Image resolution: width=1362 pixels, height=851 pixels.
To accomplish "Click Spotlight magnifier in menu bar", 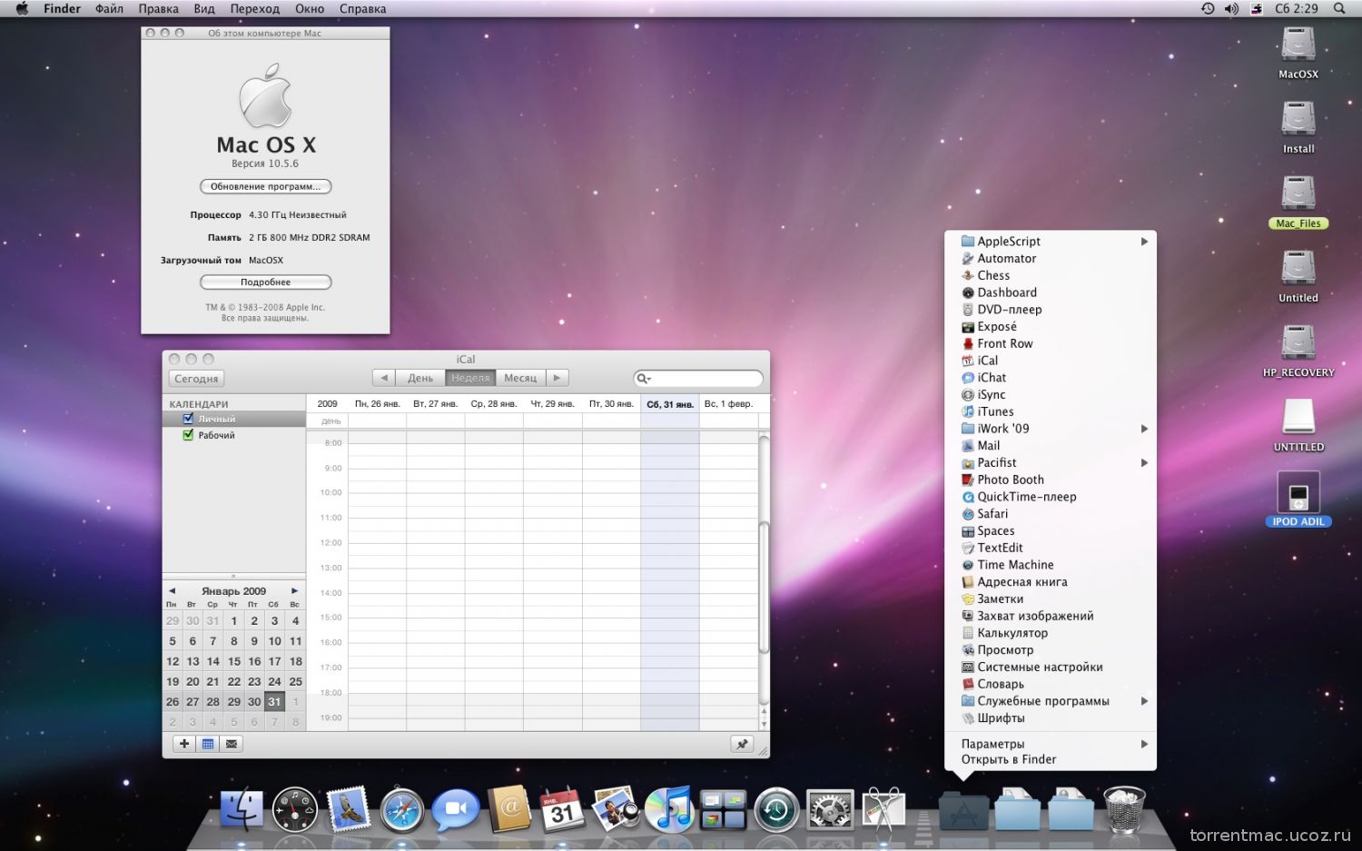I will pos(1339,8).
